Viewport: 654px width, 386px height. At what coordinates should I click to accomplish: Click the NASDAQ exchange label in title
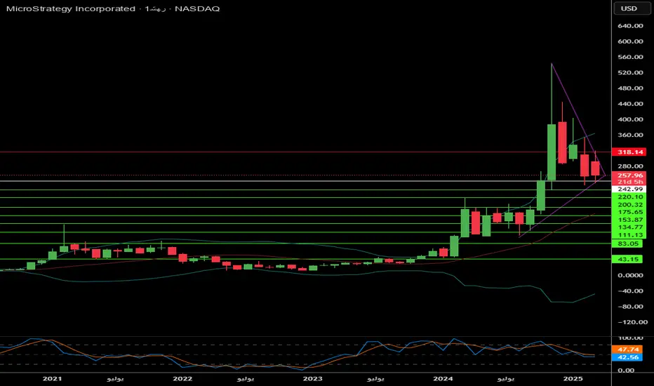click(197, 8)
